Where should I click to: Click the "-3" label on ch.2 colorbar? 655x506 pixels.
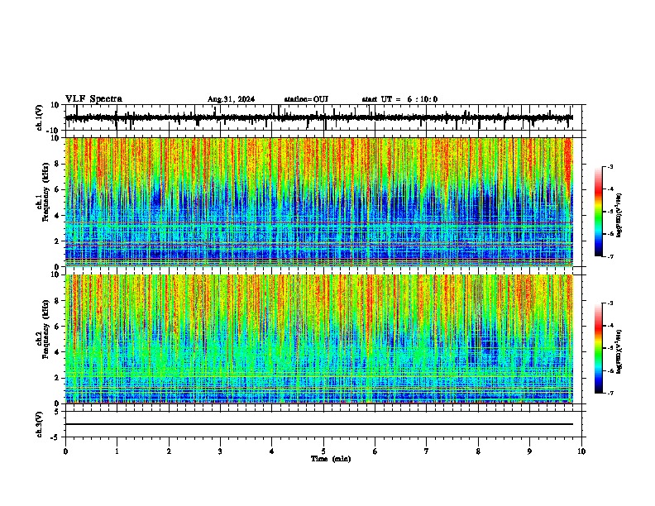610,303
